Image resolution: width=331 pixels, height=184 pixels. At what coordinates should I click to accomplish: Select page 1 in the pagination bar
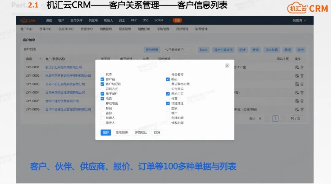(x=275, y=118)
